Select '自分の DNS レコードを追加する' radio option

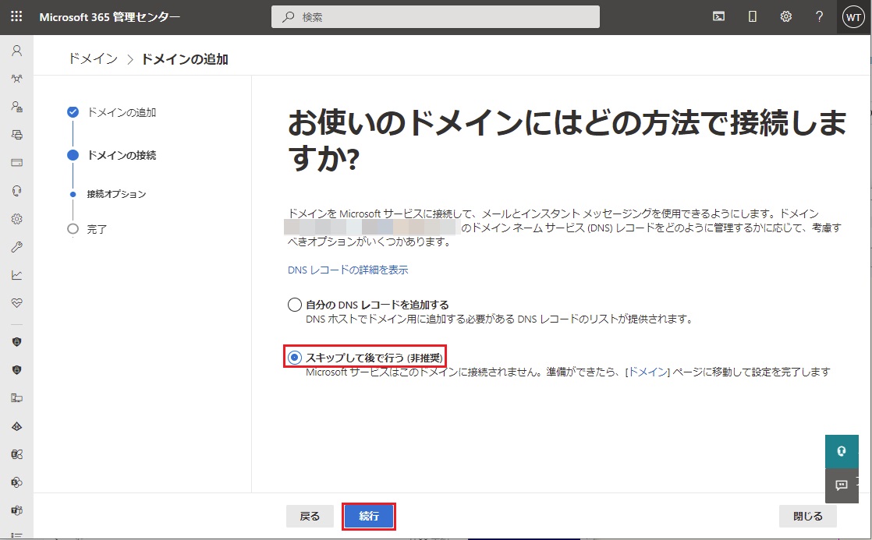pyautogui.click(x=294, y=305)
